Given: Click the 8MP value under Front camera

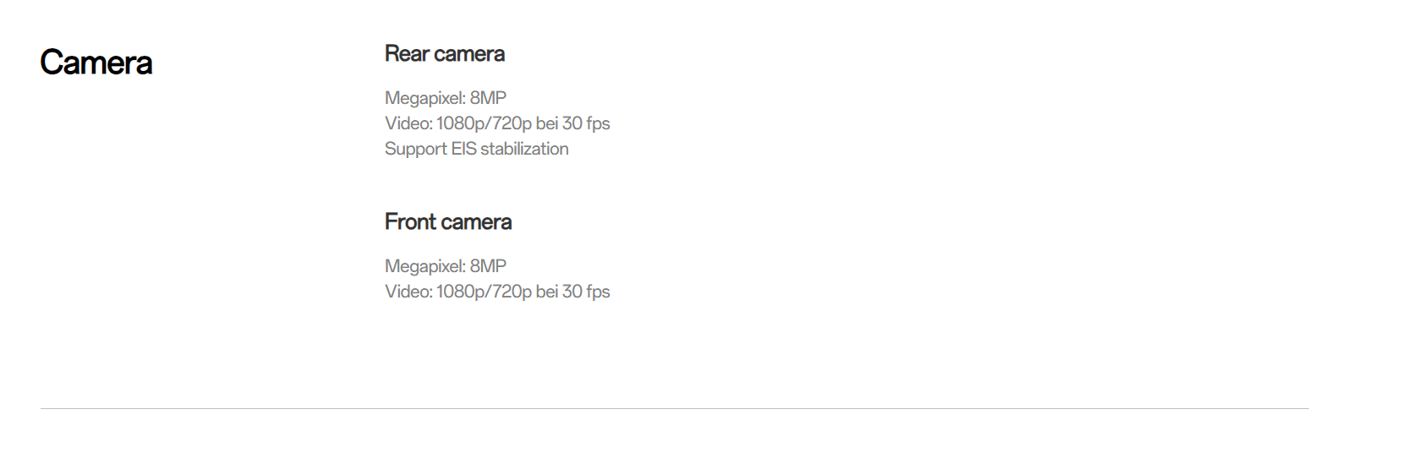Looking at the screenshot, I should (488, 266).
